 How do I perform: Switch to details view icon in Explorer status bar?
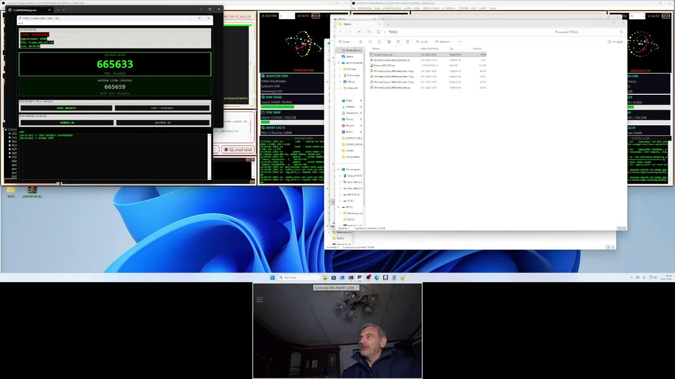(619, 228)
